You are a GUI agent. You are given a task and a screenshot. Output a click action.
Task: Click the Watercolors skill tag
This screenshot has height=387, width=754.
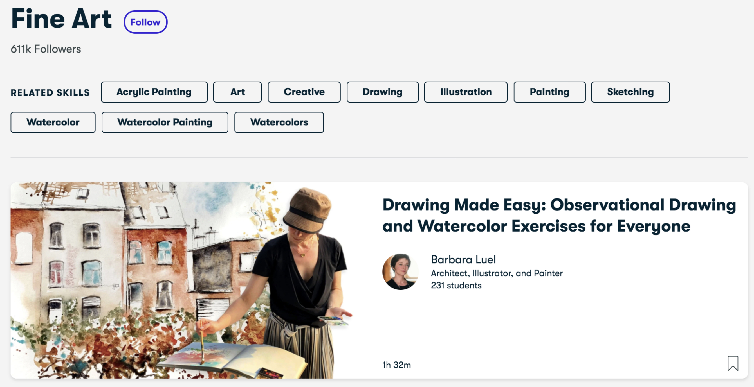tap(279, 123)
